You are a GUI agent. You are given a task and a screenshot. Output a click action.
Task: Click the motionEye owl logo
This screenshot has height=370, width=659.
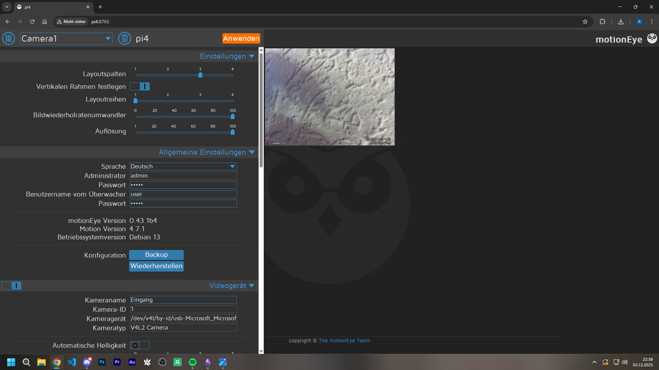[652, 38]
